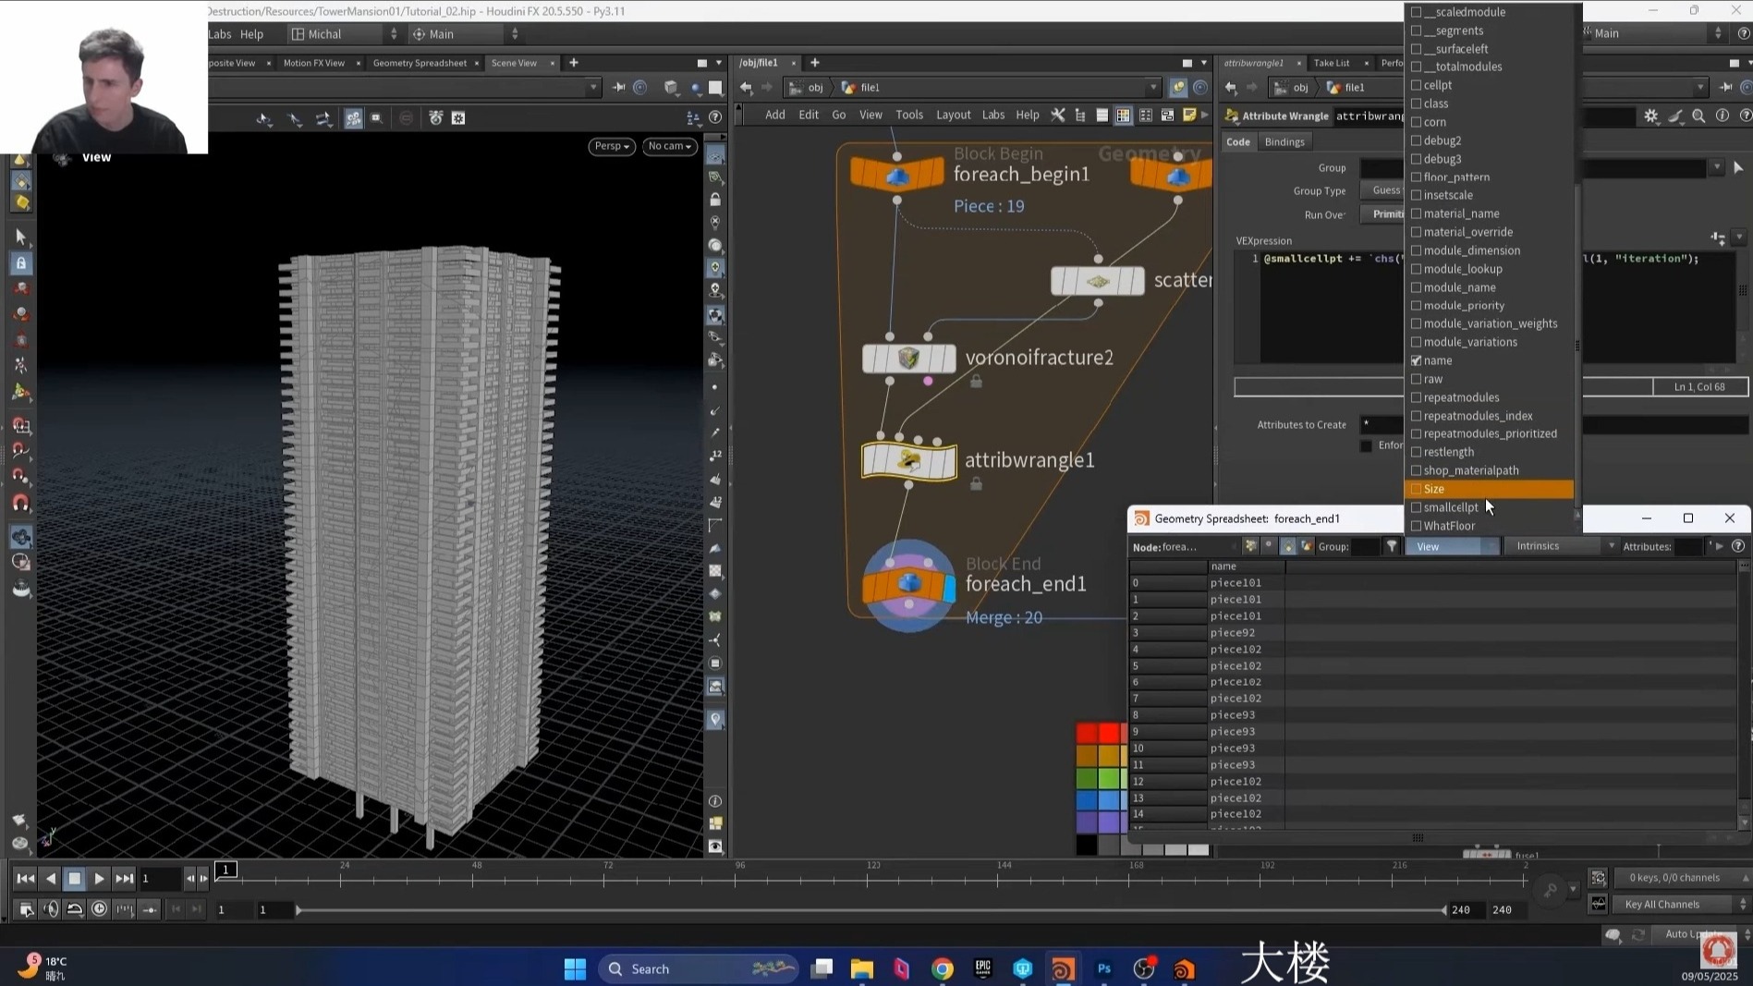1753x986 pixels.
Task: Open Attribute Wrangle gear settings icon
Action: (x=1651, y=116)
